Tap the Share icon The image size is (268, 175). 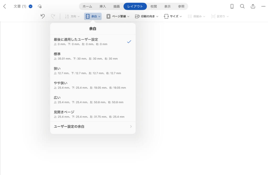pyautogui.click(x=253, y=6)
